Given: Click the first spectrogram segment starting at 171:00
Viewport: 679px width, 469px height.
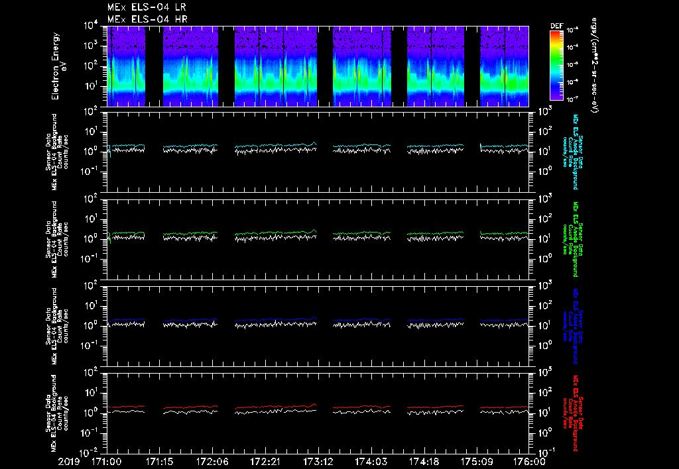Looking at the screenshot, I should (126, 66).
